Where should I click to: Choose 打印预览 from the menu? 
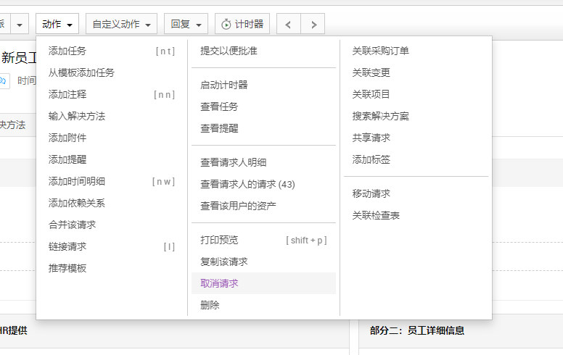219,240
